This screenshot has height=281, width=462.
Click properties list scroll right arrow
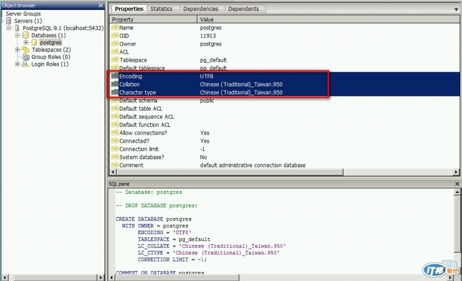point(456,172)
